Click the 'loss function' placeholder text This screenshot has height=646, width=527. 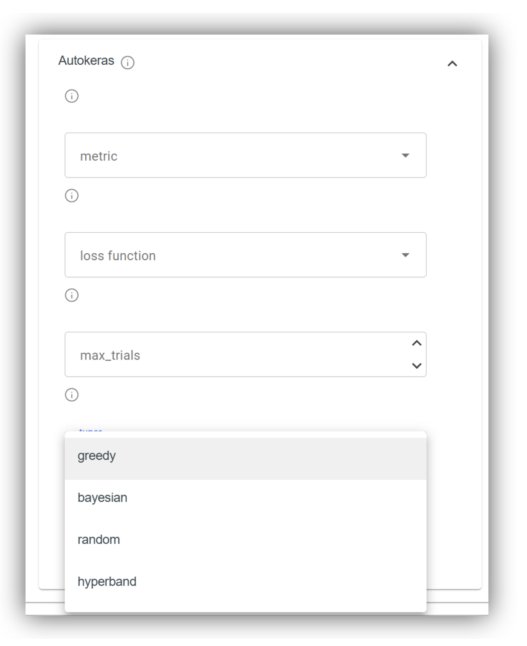pos(118,256)
